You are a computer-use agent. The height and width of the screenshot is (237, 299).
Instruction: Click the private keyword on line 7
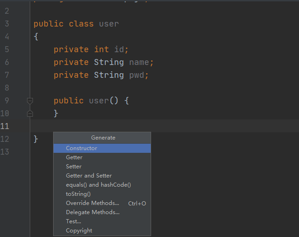tap(71, 75)
